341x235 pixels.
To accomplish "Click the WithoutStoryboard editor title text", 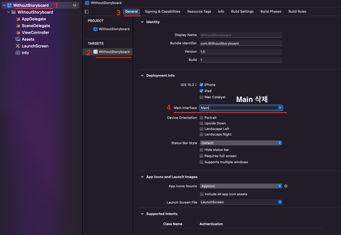I will pyautogui.click(x=106, y=3).
